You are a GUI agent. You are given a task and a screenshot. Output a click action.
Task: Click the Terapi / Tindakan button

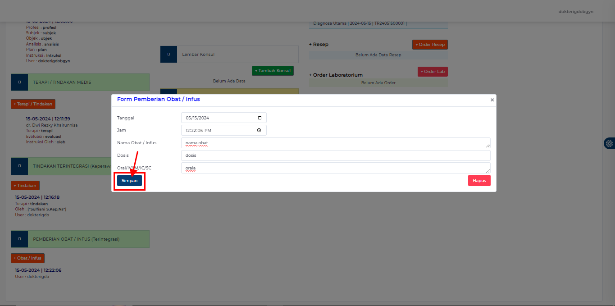tap(33, 104)
